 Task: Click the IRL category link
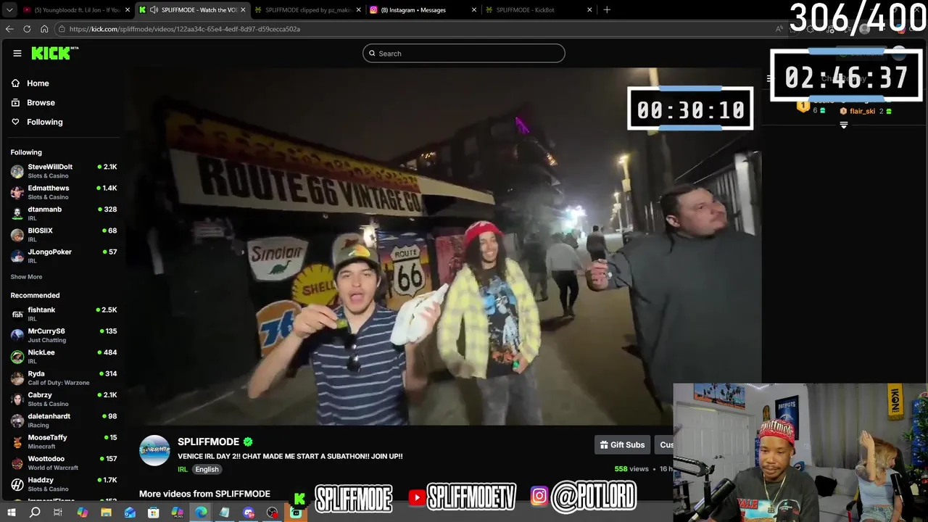pyautogui.click(x=183, y=469)
